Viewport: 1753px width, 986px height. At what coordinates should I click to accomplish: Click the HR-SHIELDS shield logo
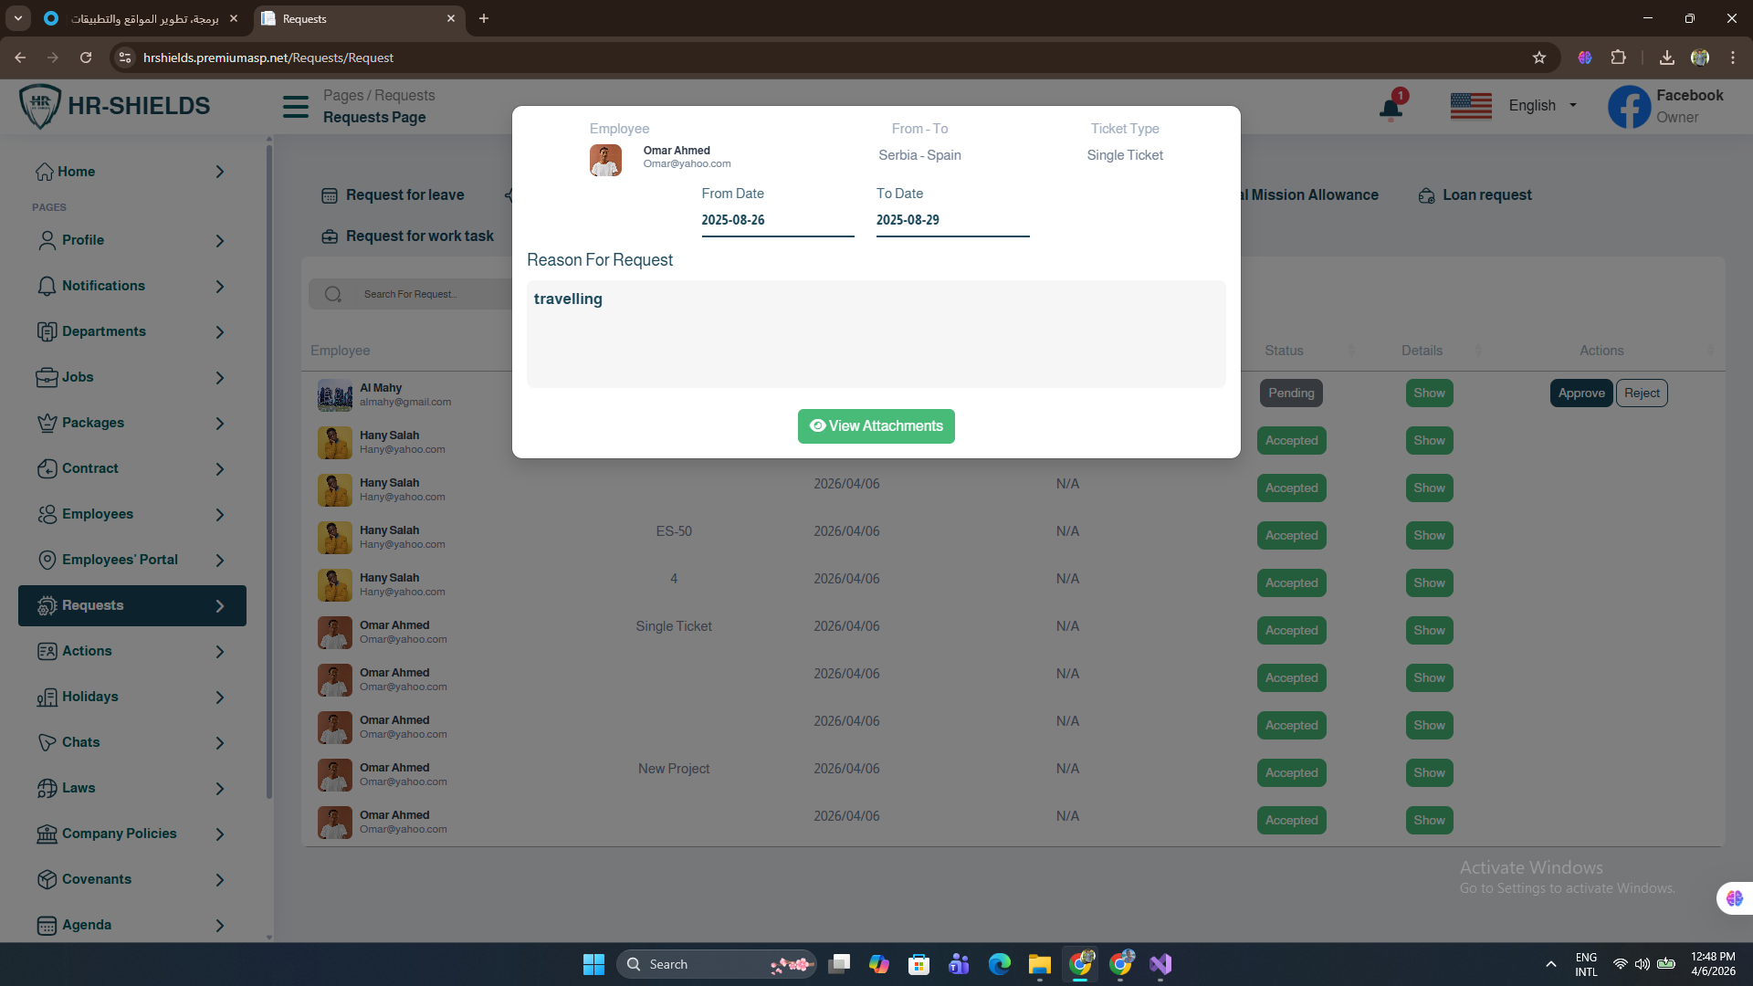tap(40, 106)
